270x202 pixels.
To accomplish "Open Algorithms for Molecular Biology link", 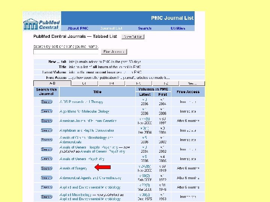I will pos(84,111).
